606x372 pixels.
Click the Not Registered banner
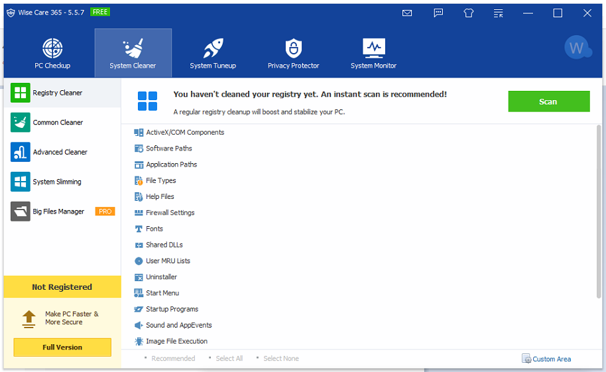62,287
